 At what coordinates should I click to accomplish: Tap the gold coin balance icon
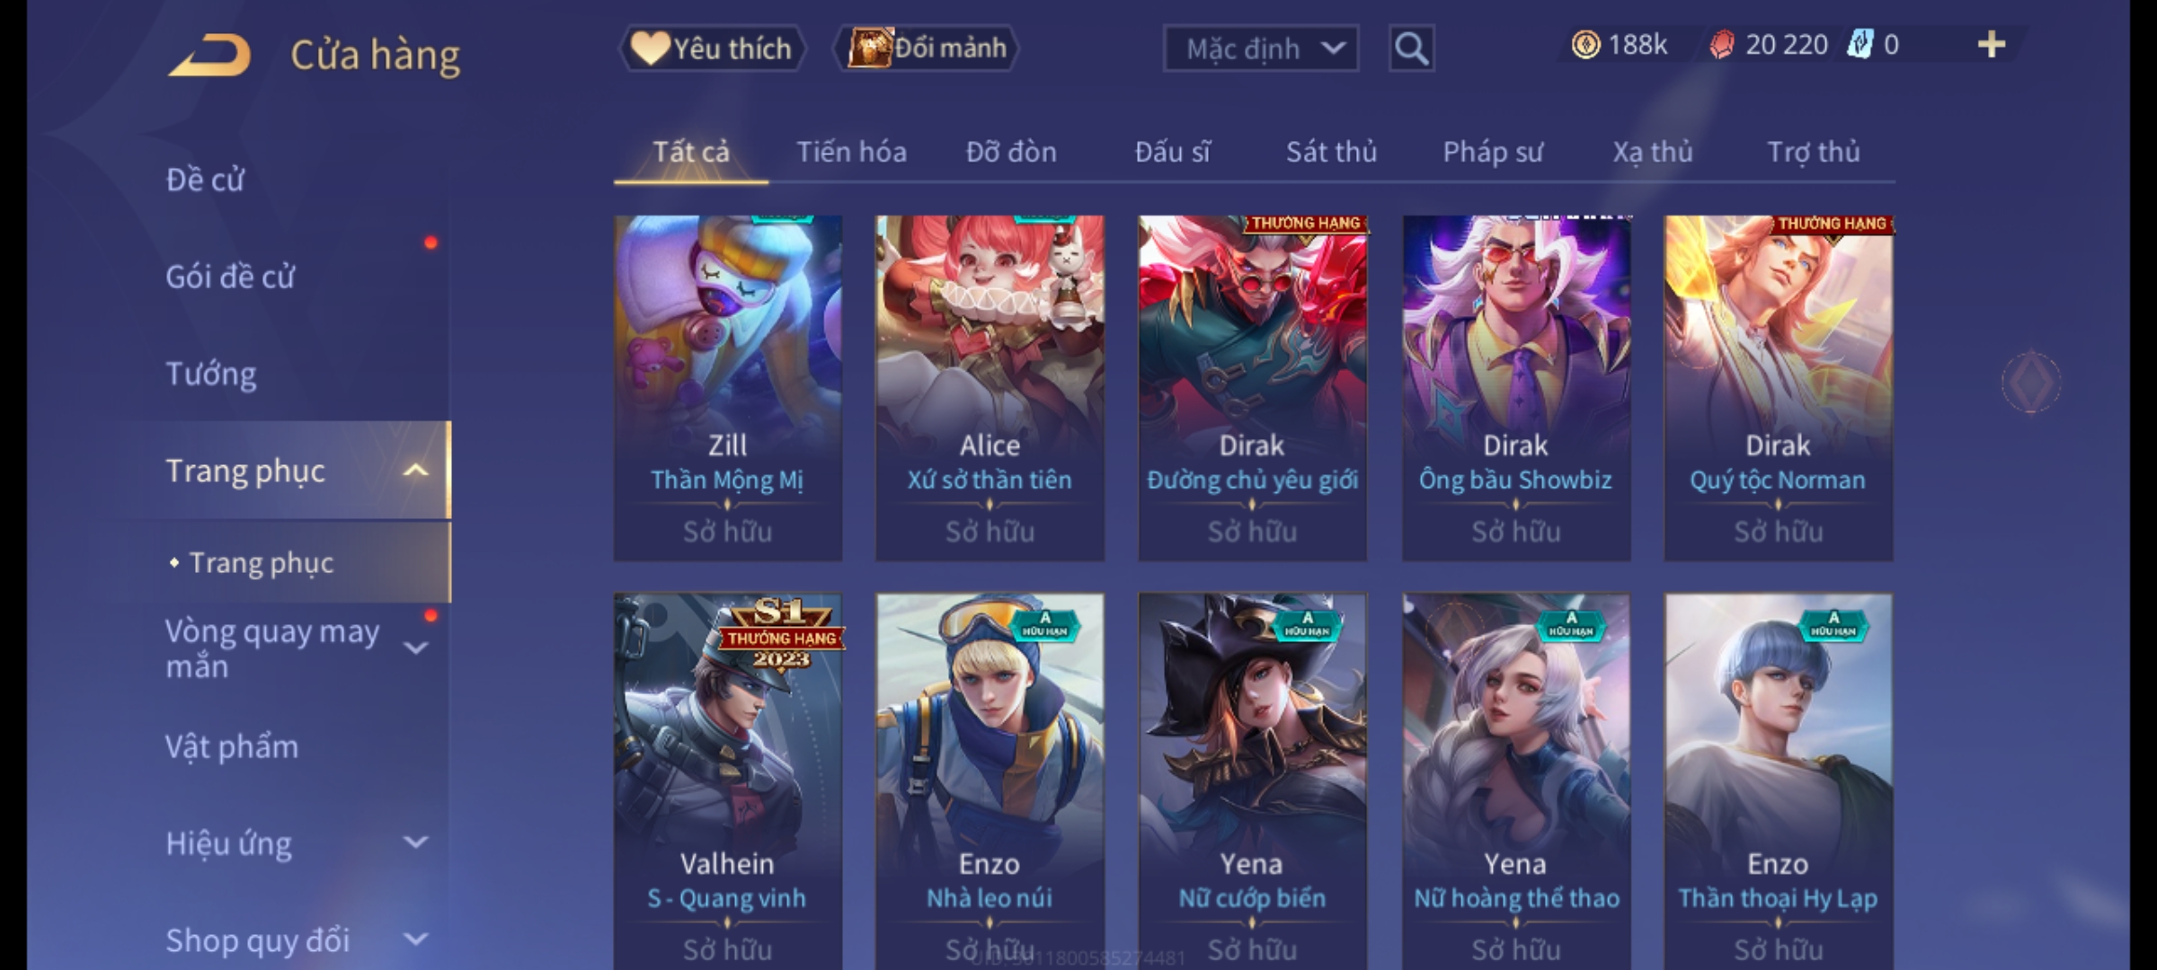[x=1585, y=45]
